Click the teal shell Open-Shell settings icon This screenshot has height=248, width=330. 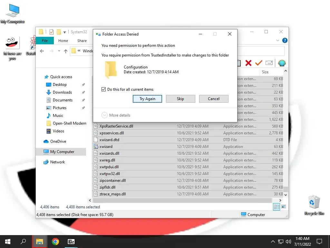(x=282, y=63)
